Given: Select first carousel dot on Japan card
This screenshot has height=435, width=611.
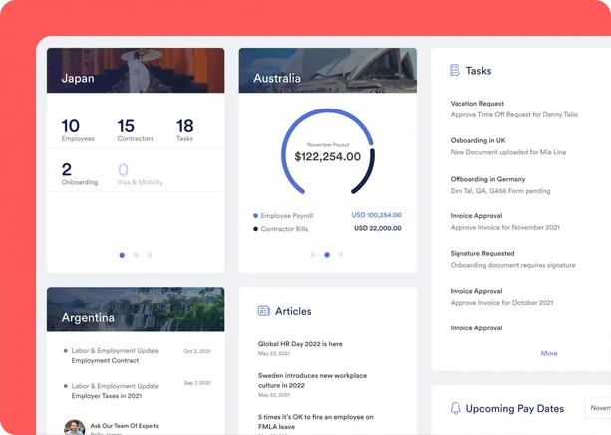Looking at the screenshot, I should click(x=122, y=255).
